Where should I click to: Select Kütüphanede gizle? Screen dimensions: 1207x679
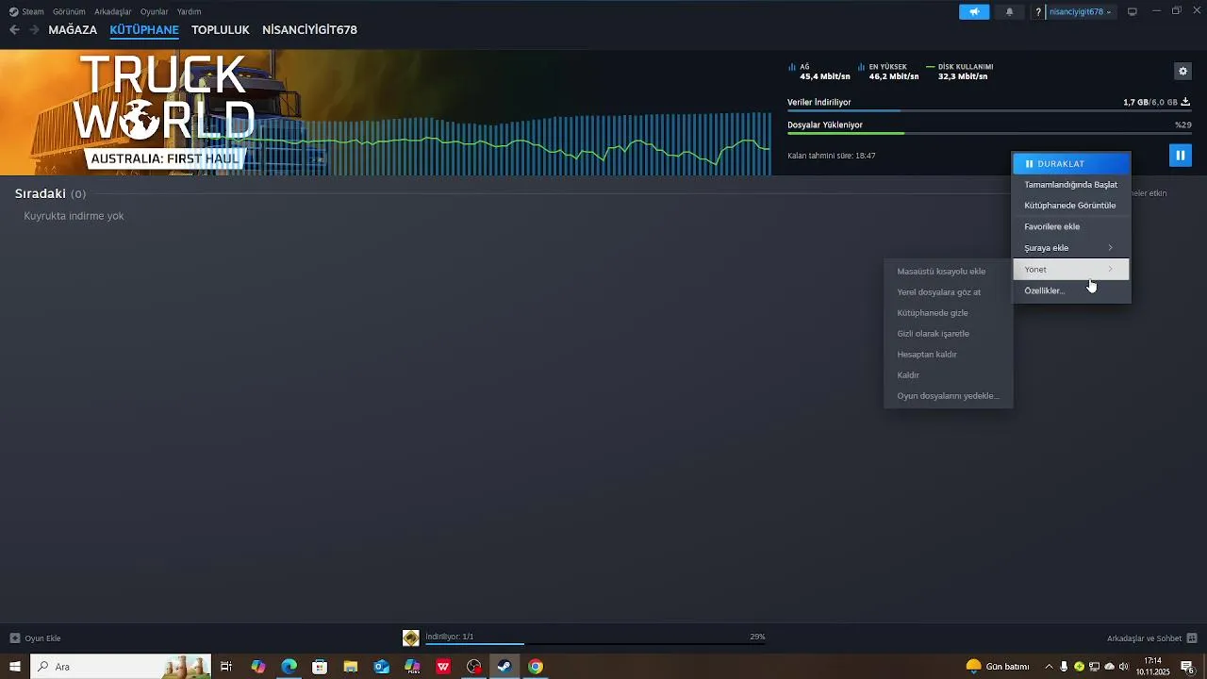coord(949,313)
